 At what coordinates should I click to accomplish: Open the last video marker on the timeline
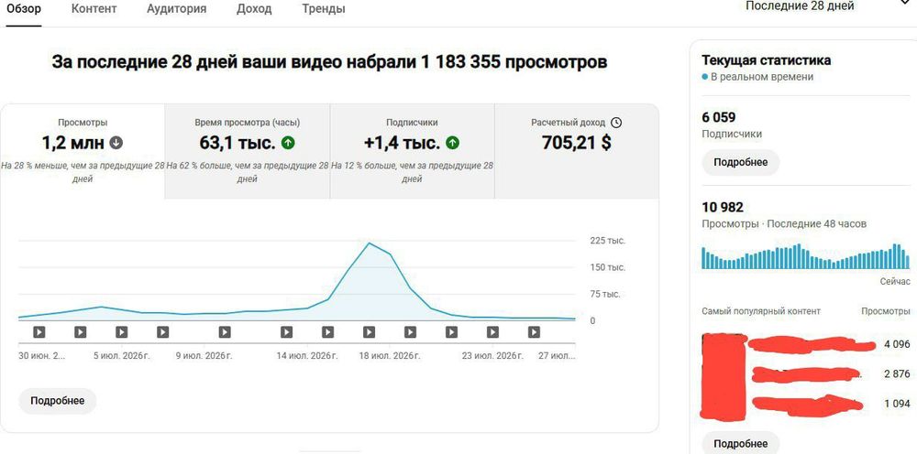coord(534,332)
